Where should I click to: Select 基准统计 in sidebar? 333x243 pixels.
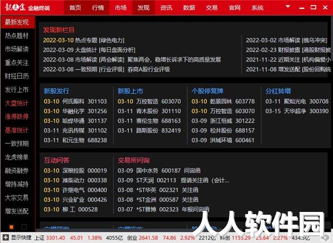point(17,130)
